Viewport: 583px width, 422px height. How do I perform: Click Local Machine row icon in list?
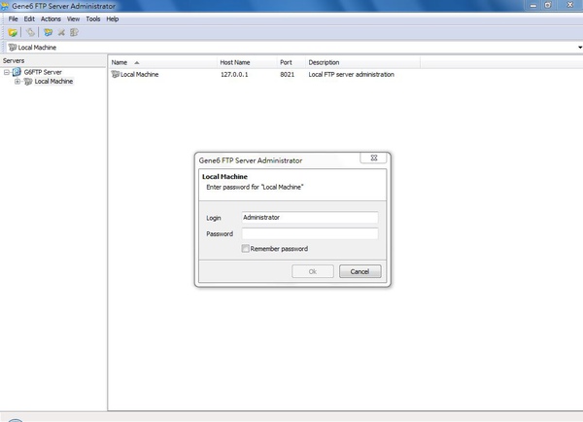(x=116, y=75)
